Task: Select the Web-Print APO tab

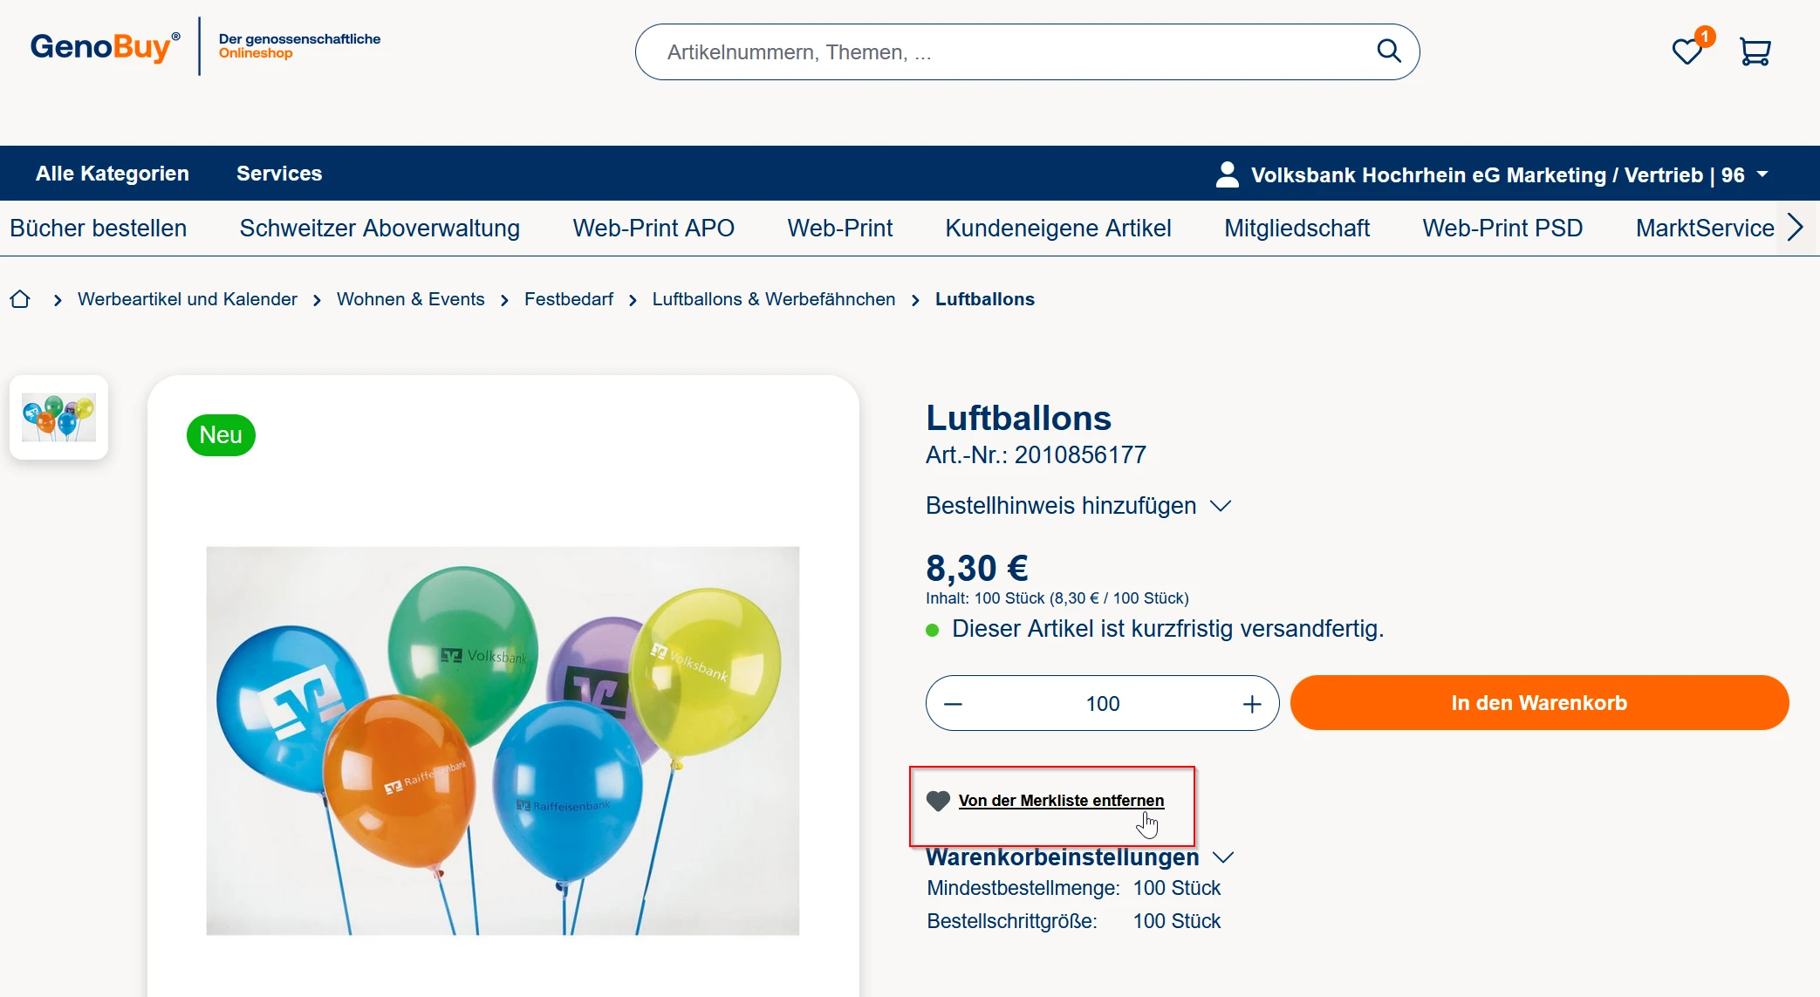Action: coord(653,229)
